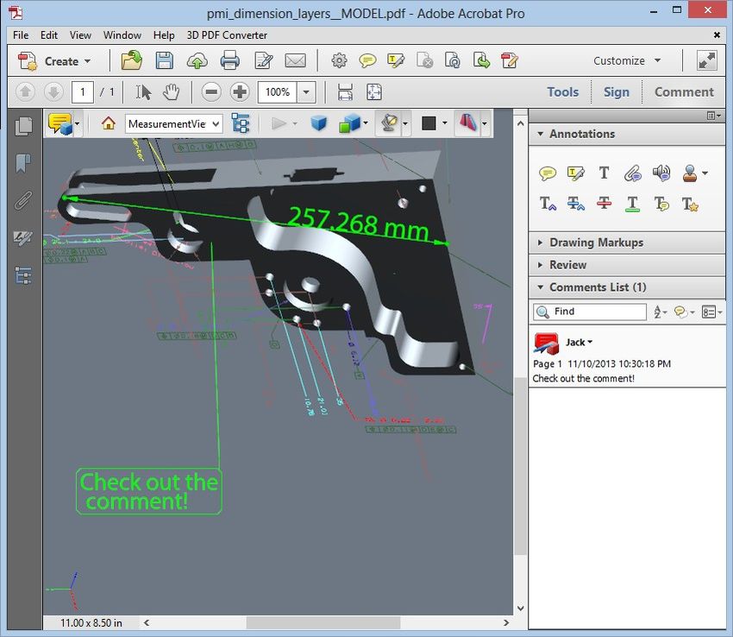The image size is (733, 637).
Task: Open the Page Thumbnails sidebar panel
Action: [x=23, y=126]
